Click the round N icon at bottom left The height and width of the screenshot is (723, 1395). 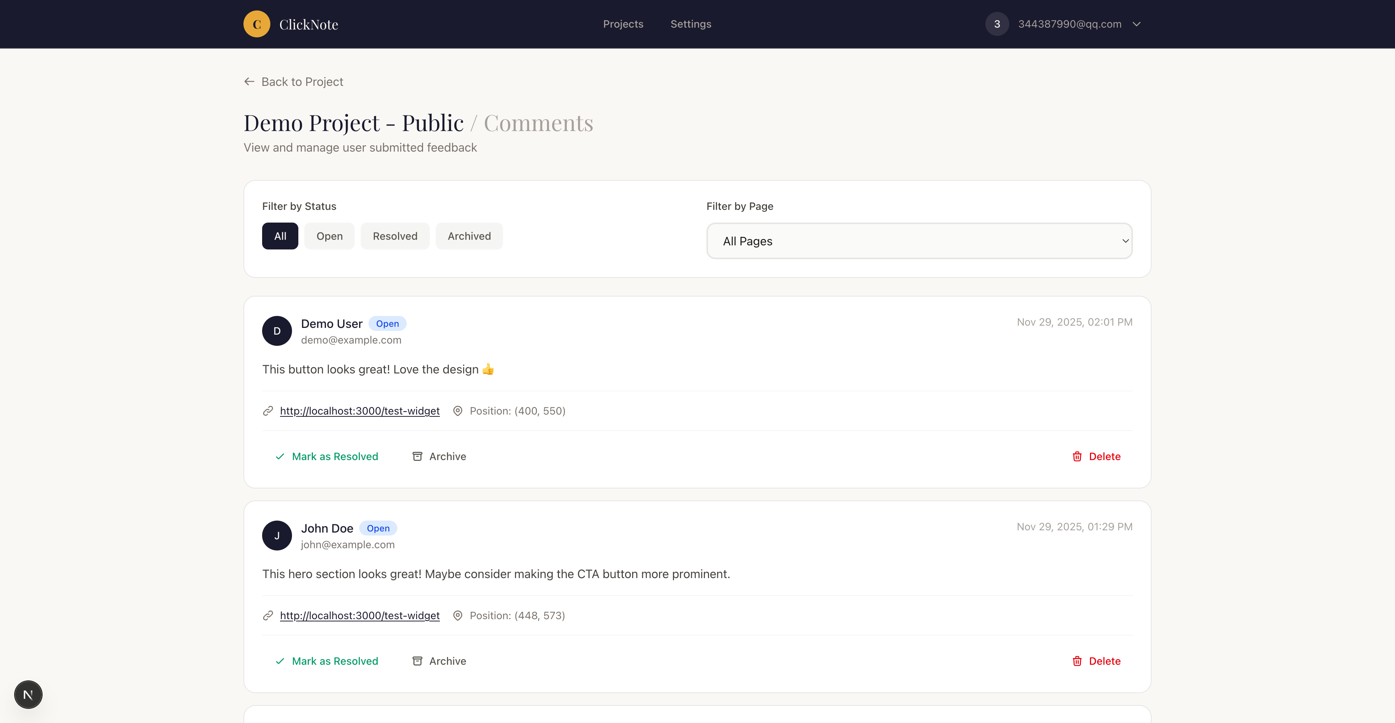[x=28, y=695]
